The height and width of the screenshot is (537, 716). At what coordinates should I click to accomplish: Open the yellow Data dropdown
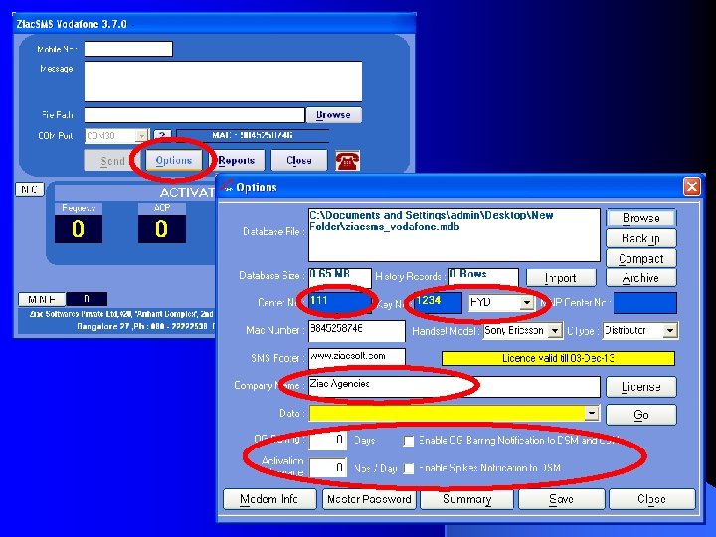592,414
